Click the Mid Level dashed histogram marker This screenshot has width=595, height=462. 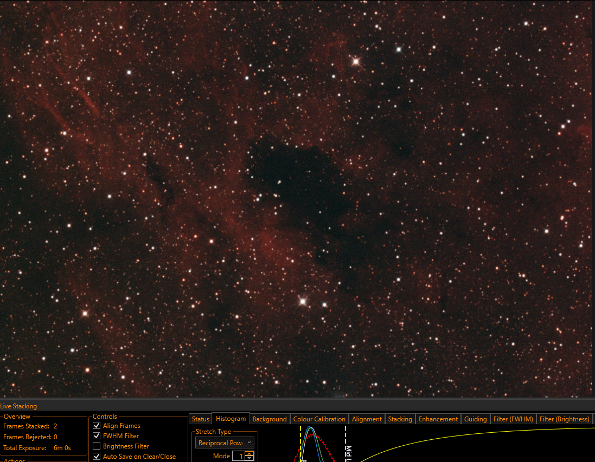point(346,444)
